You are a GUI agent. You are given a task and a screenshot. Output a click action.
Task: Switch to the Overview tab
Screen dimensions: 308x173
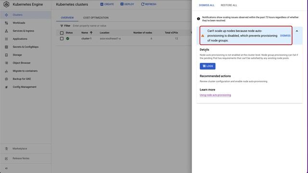click(x=67, y=18)
